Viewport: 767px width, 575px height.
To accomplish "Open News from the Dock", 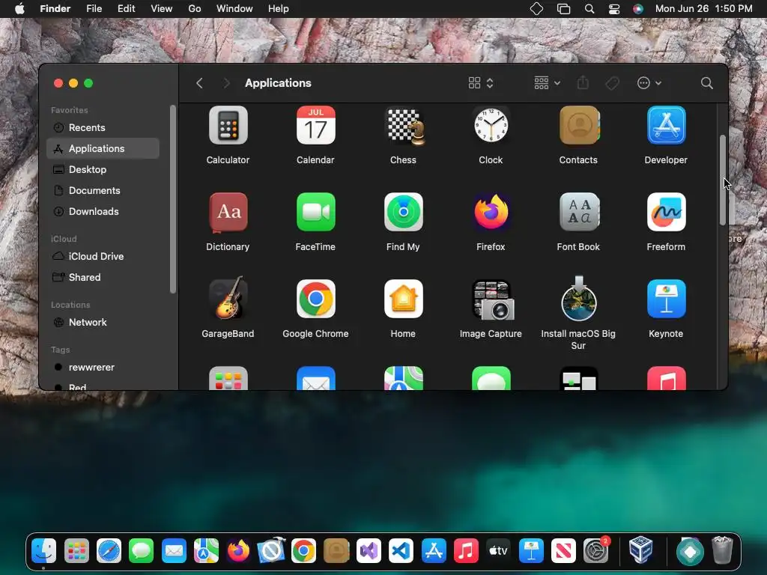I will (x=563, y=551).
